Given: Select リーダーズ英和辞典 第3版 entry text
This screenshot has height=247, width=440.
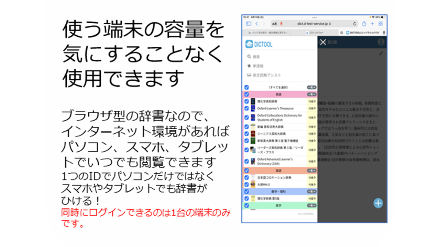Looking at the screenshot, I should tap(280, 150).
